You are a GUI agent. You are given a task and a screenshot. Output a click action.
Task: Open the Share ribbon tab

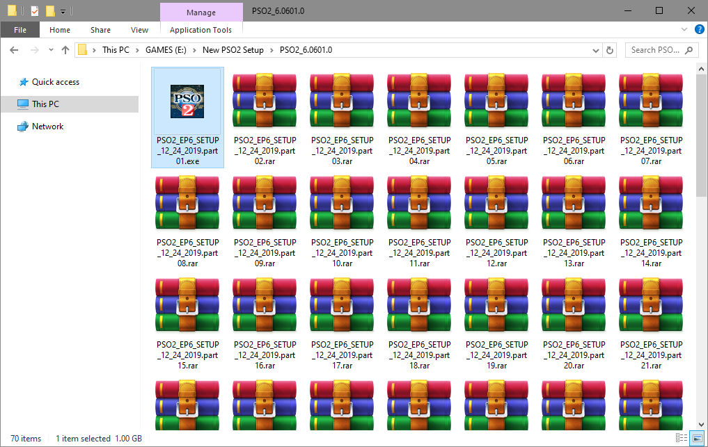pos(100,30)
